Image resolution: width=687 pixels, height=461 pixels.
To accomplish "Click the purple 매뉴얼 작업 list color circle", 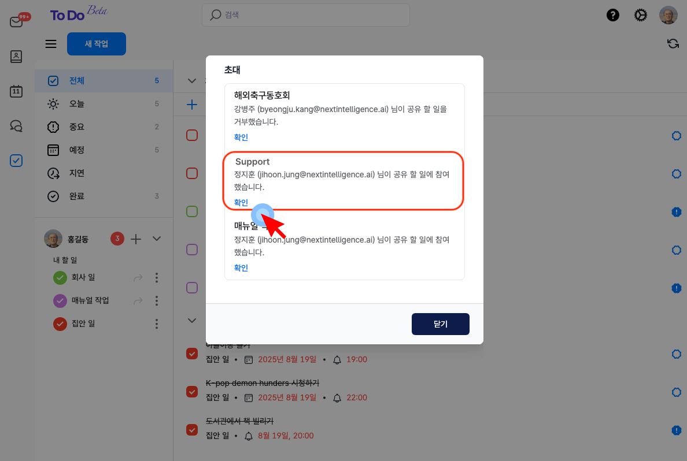I will point(60,301).
